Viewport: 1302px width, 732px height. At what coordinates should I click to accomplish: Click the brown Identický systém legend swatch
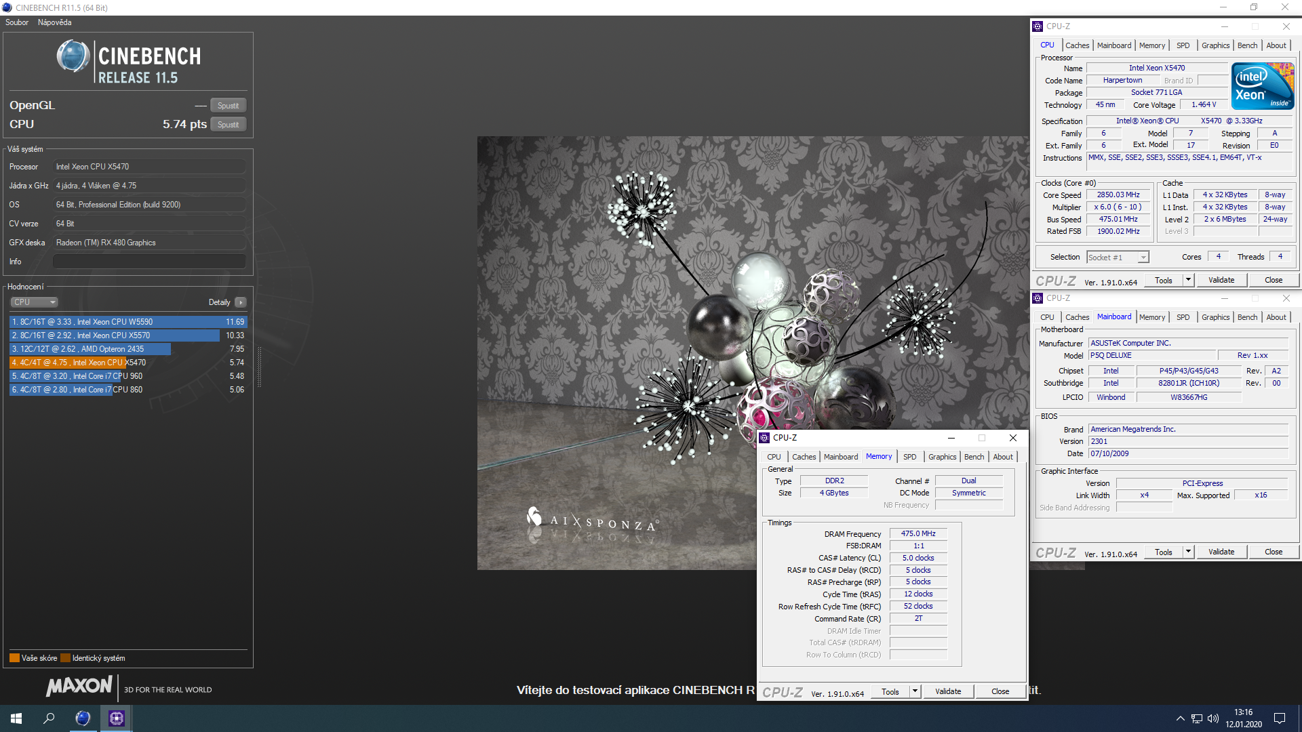click(65, 658)
